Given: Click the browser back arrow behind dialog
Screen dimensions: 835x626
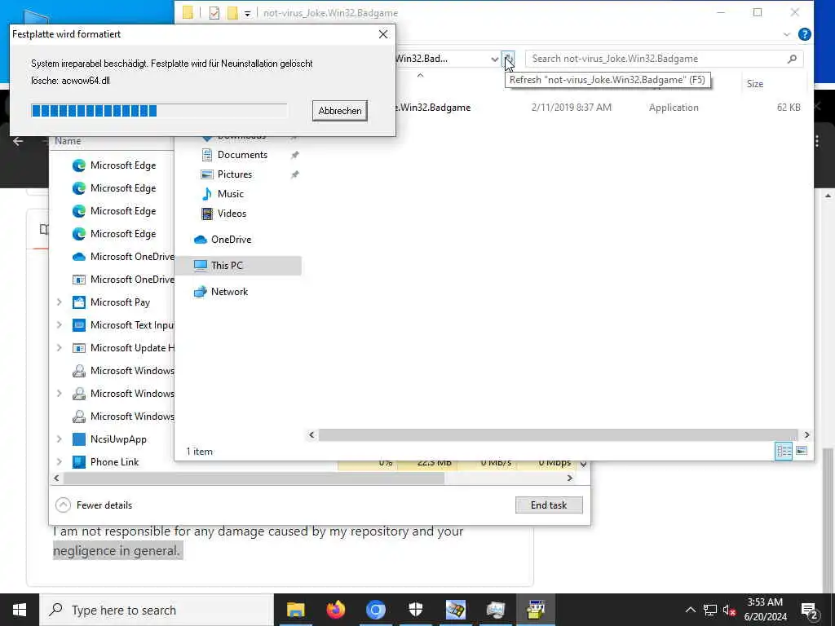Looking at the screenshot, I should 18,141.
